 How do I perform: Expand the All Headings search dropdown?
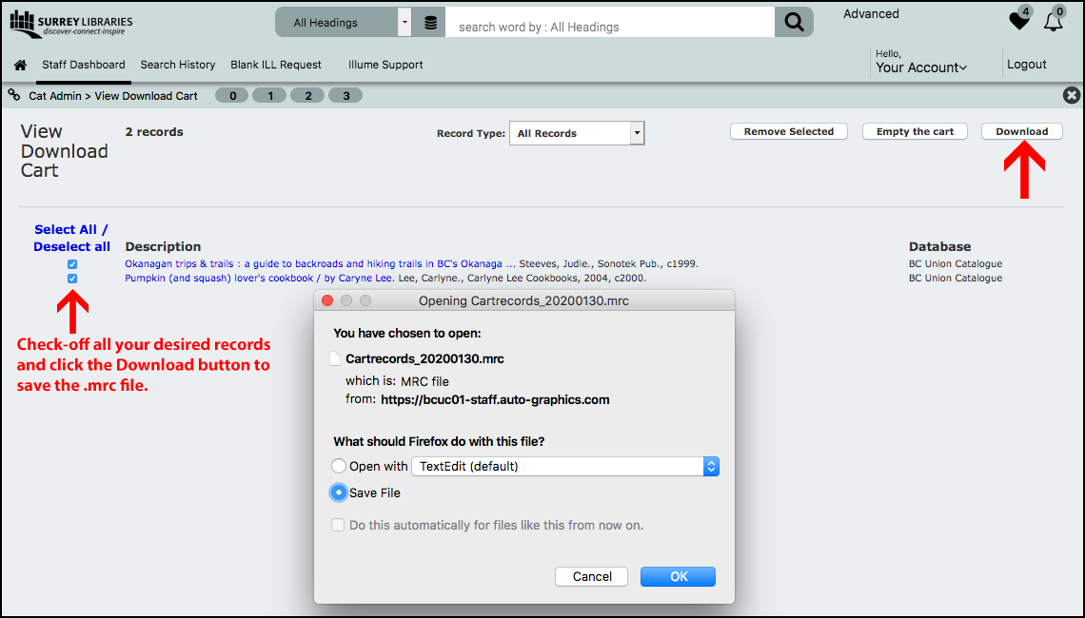[404, 23]
